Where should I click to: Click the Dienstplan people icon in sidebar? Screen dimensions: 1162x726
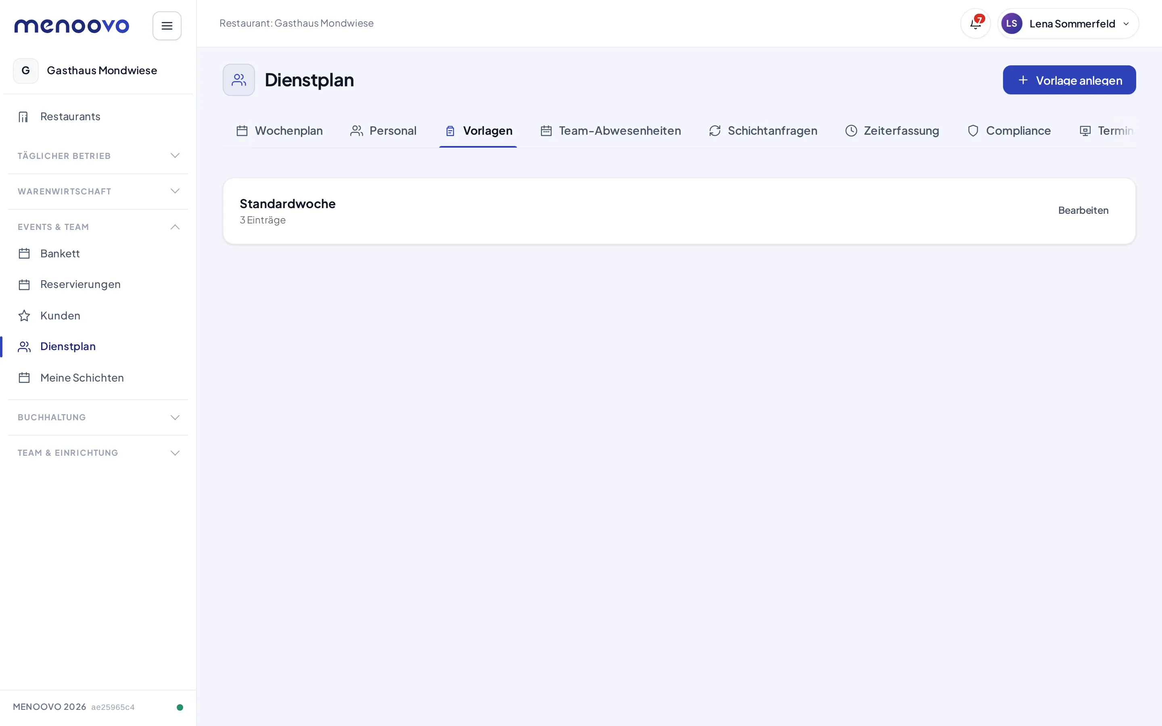point(24,347)
